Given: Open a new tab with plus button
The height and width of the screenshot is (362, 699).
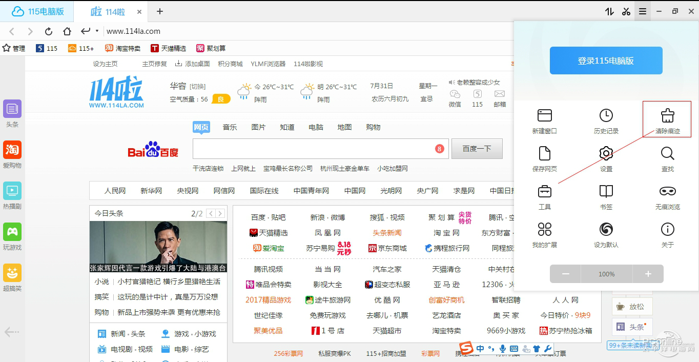Looking at the screenshot, I should (x=160, y=11).
